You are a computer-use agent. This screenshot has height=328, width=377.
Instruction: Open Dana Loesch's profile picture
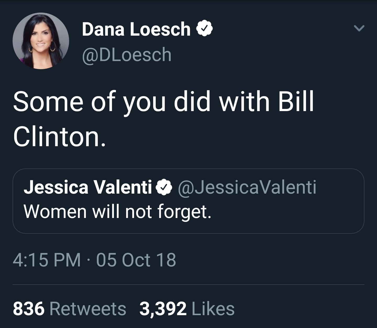[41, 41]
